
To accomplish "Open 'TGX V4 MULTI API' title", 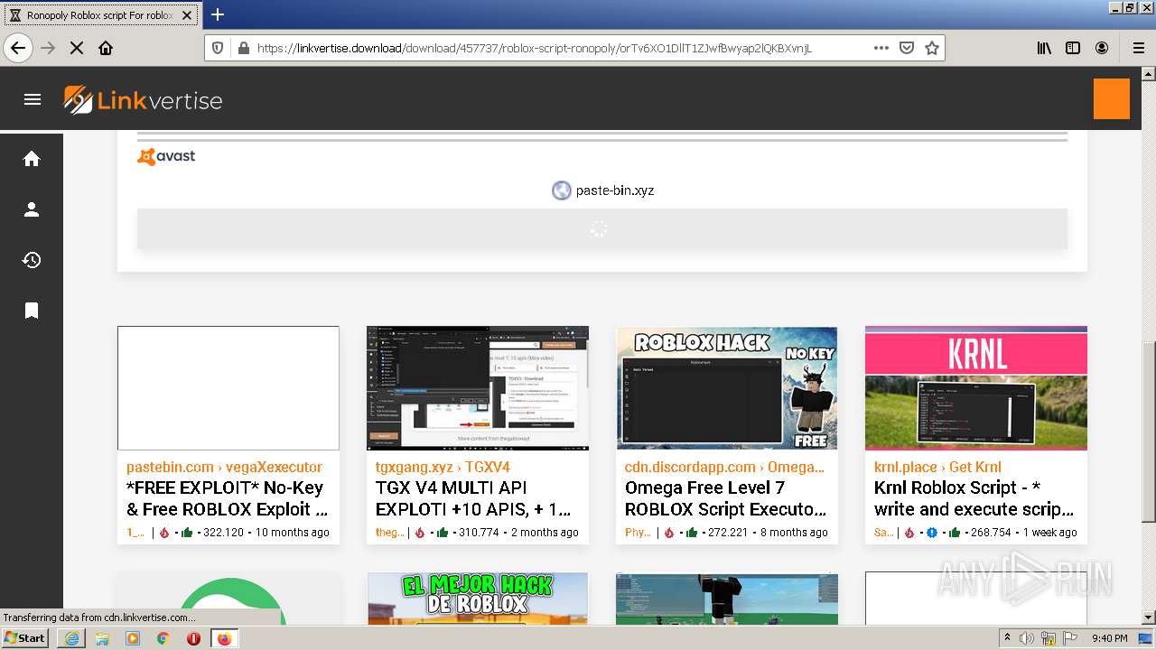I will pyautogui.click(x=473, y=498).
